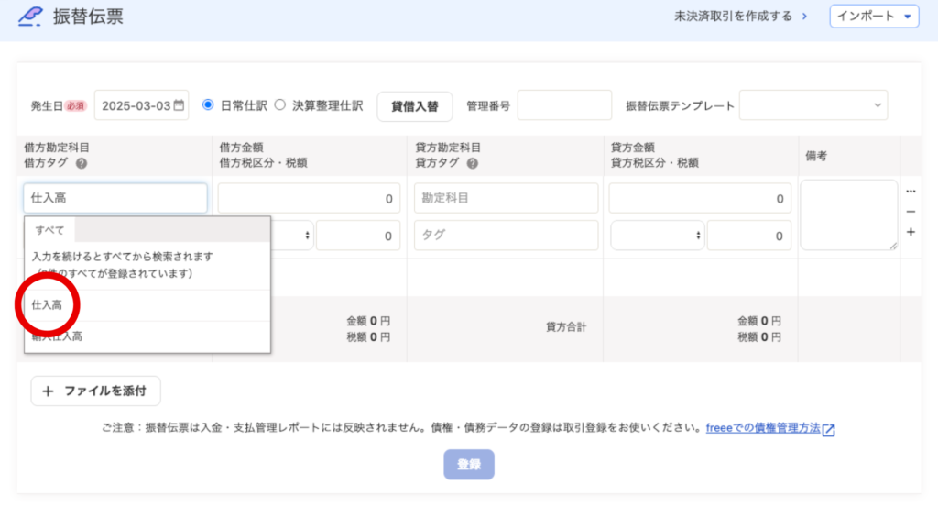
Task: Open the インポート dropdown
Action: 874,16
